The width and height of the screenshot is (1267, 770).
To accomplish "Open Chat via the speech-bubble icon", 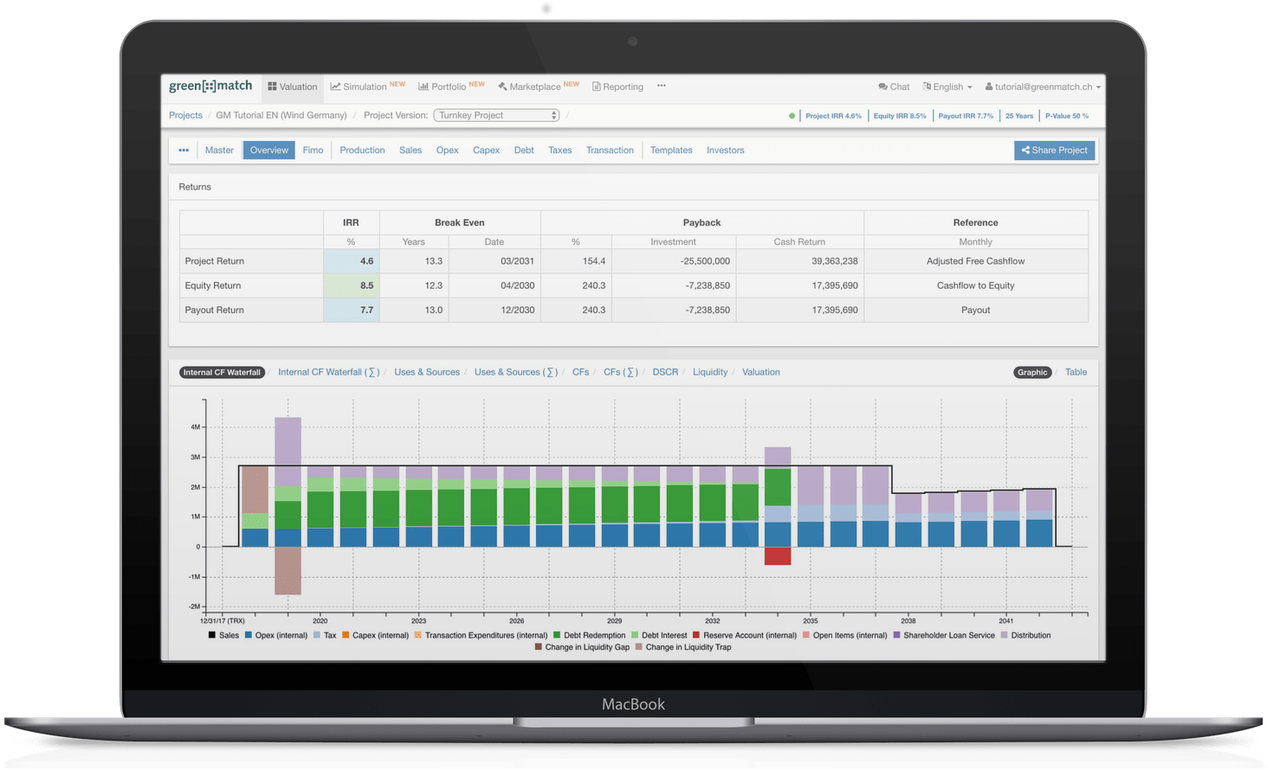I will [882, 87].
